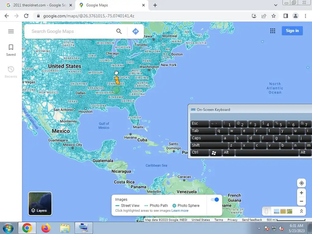The height and width of the screenshot is (234, 312).
Task: Click the United States footer link
Action: click(200, 220)
